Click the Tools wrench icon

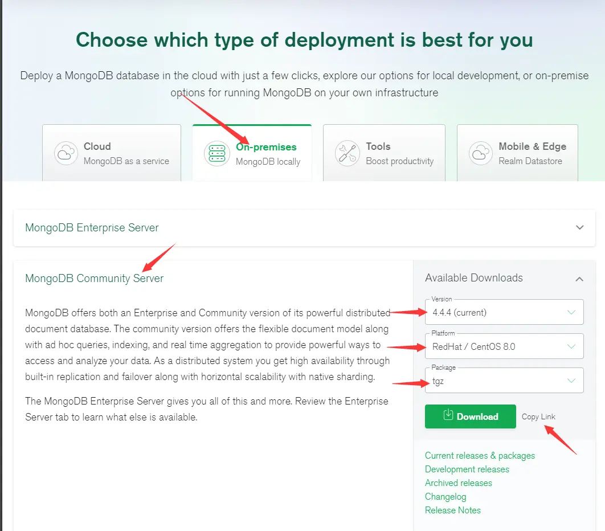[347, 153]
